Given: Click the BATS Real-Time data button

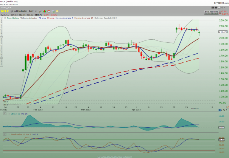Looking at the screenshot, I should [x=211, y=12].
